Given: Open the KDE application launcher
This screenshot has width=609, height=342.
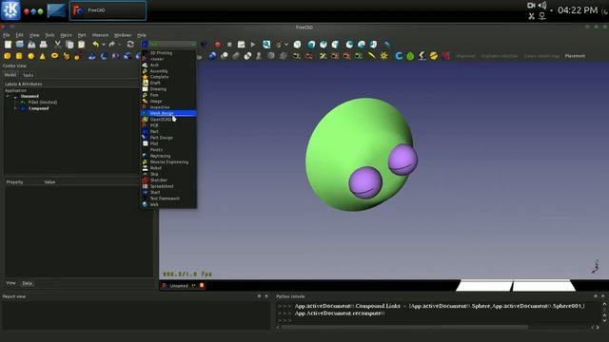Looking at the screenshot, I should (10, 10).
